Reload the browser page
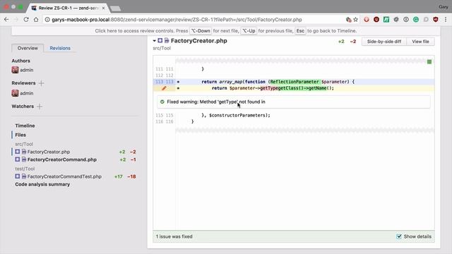This screenshot has width=452, height=254. (x=26, y=20)
